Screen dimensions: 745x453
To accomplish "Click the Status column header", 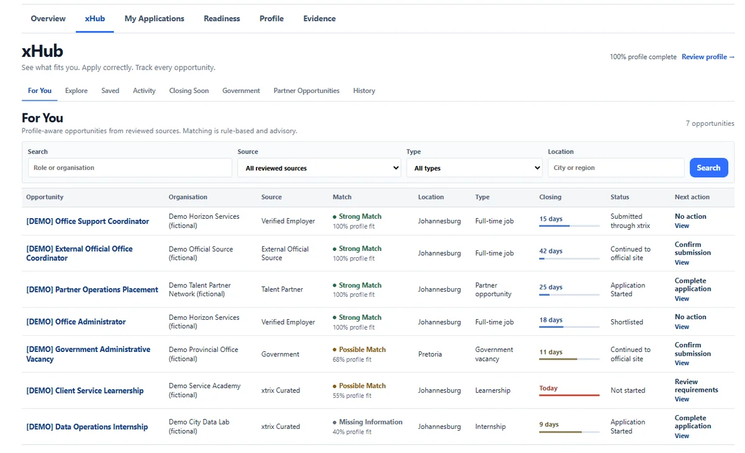I will pyautogui.click(x=620, y=197).
